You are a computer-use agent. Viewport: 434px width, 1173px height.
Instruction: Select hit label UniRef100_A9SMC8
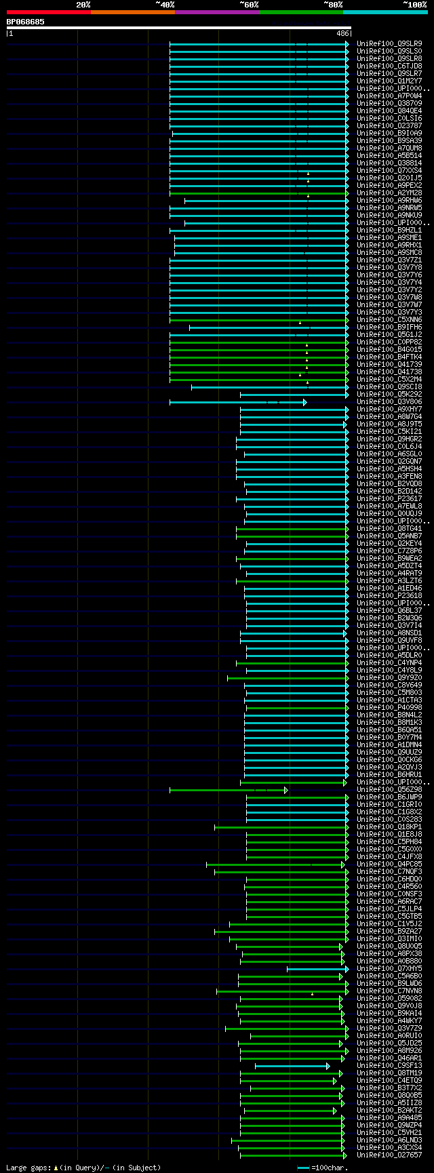pyautogui.click(x=389, y=253)
